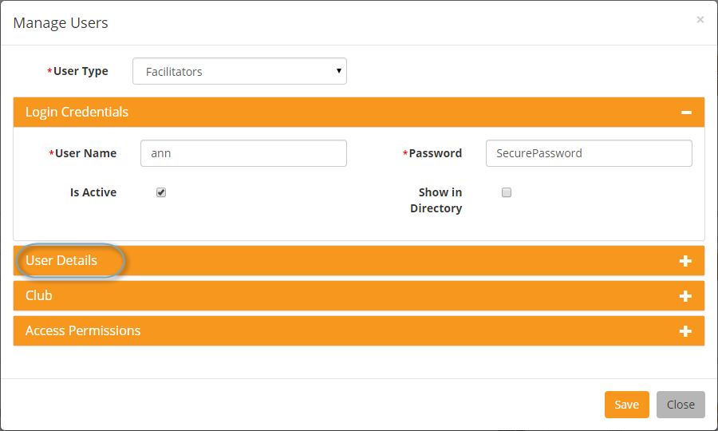The height and width of the screenshot is (431, 718).
Task: Click the gray Close button
Action: click(681, 405)
